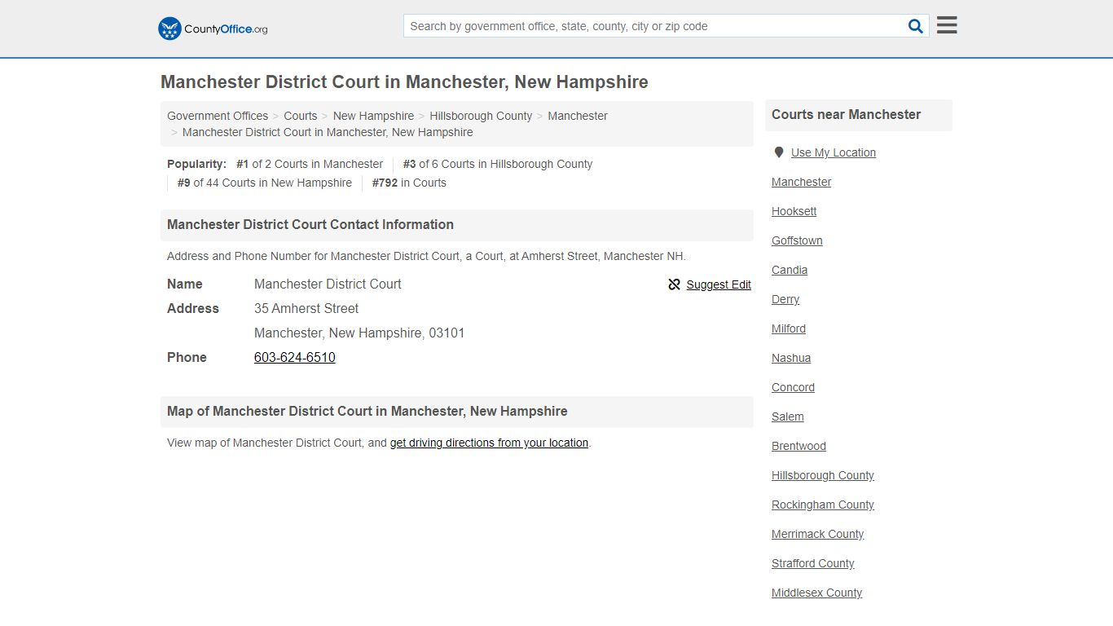Viewport: 1113px width, 626px height.
Task: Open Government Offices breadcrumb
Action: pos(218,116)
